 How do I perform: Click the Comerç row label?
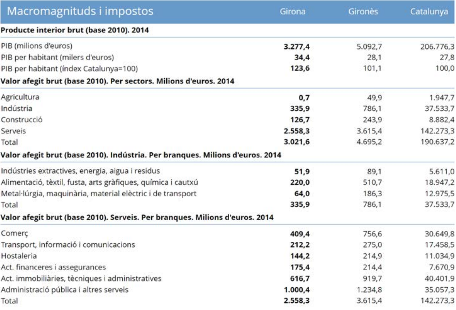coord(14,233)
